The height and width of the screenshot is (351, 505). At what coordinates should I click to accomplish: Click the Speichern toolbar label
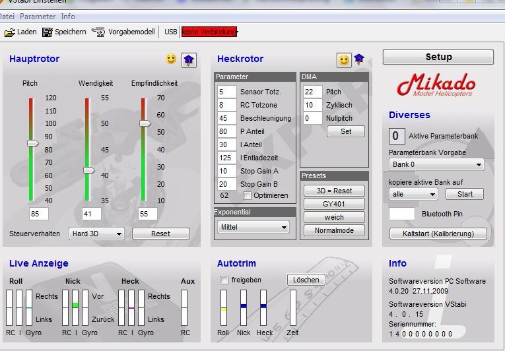pyautogui.click(x=71, y=32)
